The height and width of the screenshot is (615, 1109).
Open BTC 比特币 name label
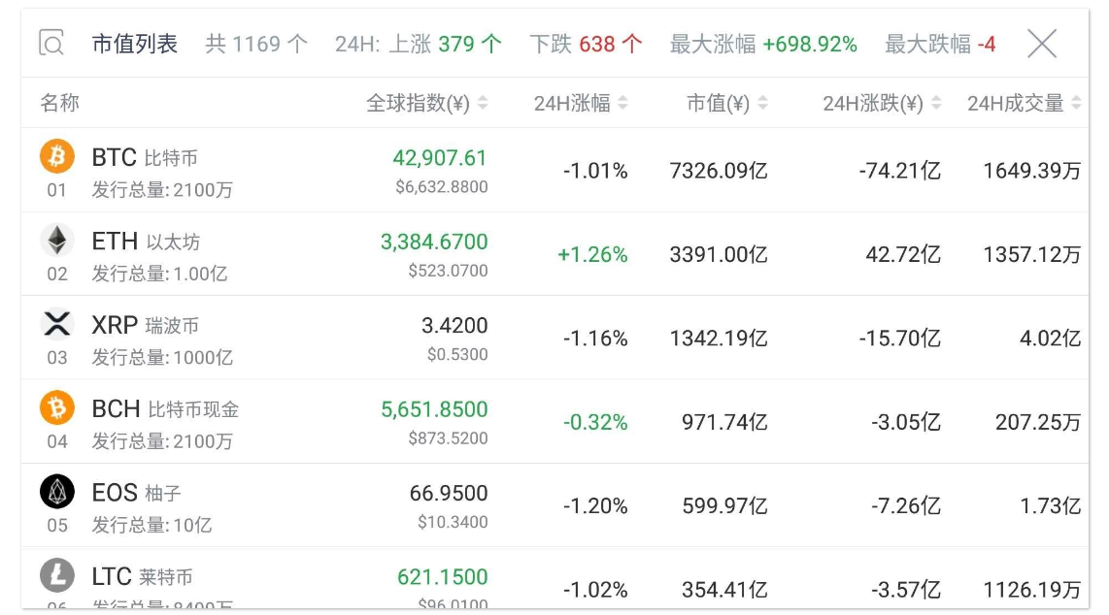coord(145,157)
